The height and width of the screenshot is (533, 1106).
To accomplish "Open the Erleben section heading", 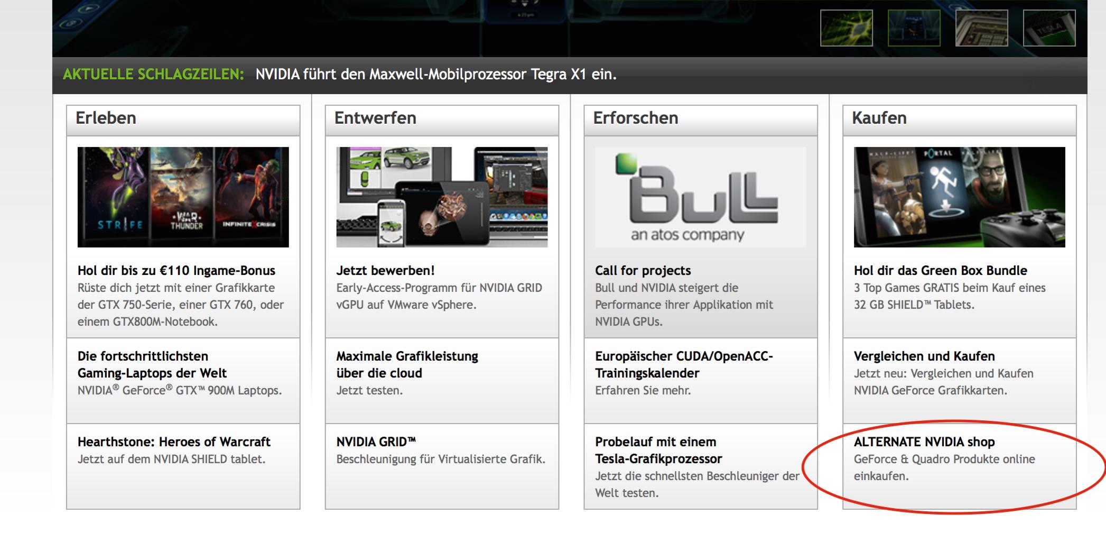I will pos(106,118).
